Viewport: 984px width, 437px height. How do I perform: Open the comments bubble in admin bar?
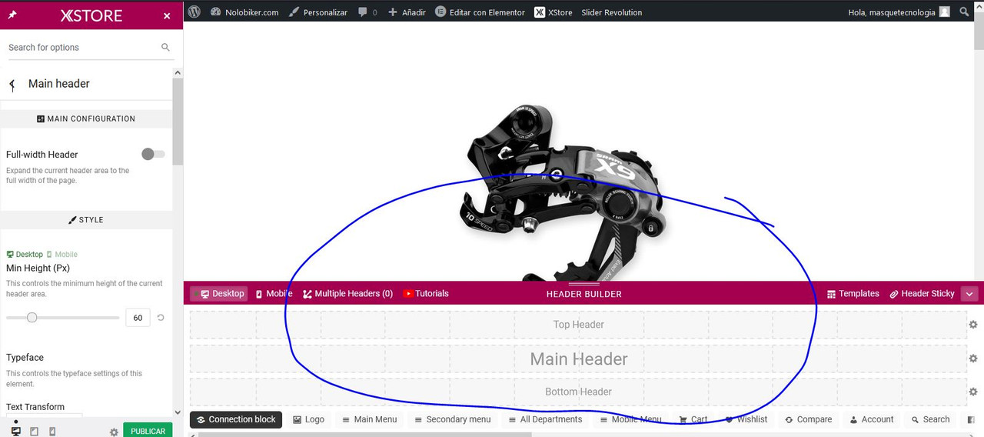367,12
